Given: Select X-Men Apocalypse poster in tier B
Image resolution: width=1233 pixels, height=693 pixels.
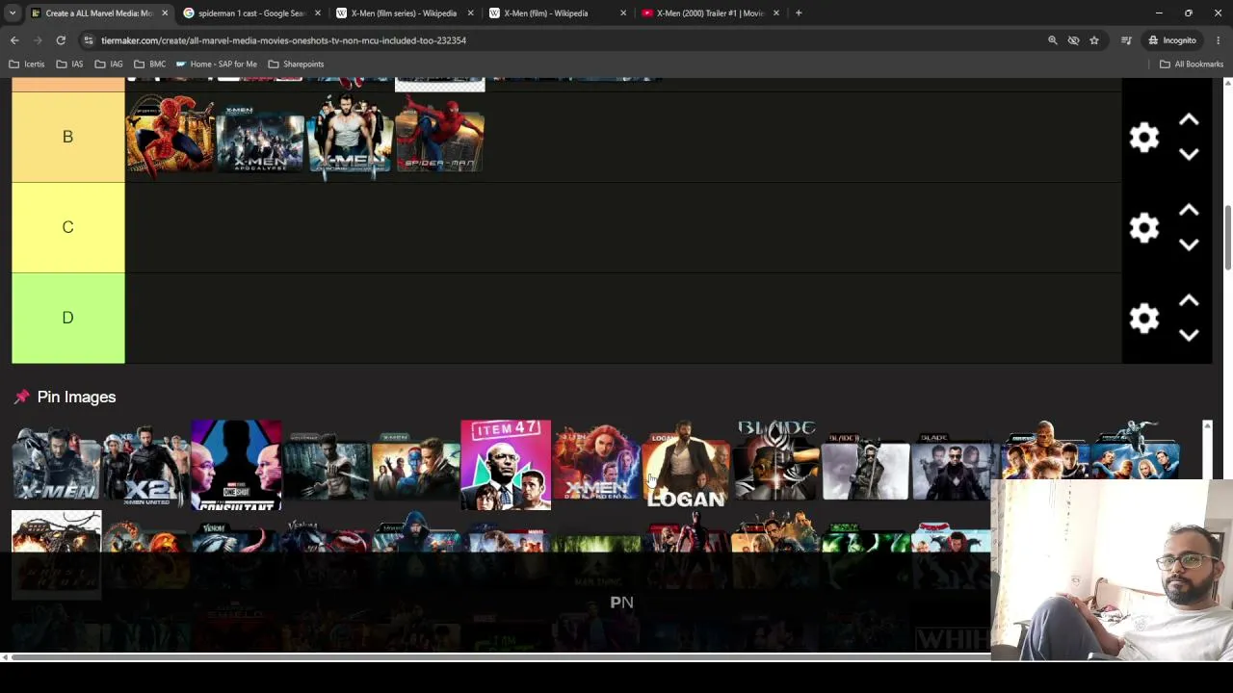Looking at the screenshot, I should (260, 137).
